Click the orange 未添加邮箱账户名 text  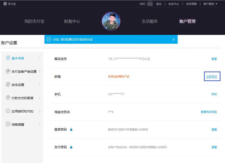119,77
